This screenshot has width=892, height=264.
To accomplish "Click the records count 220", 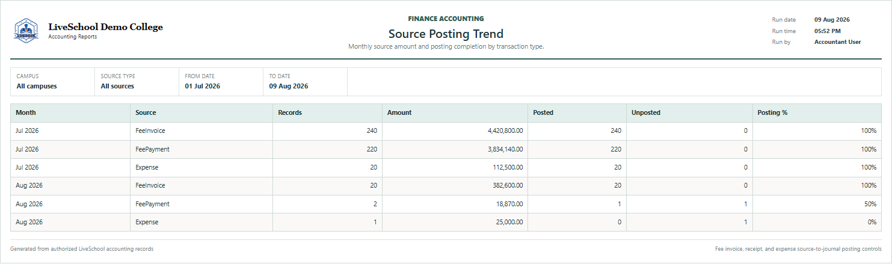I will tap(372, 149).
